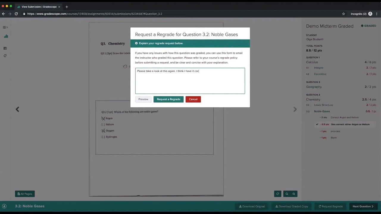
Task: Close the View Submission Gradescope tab
Action: [59, 7]
